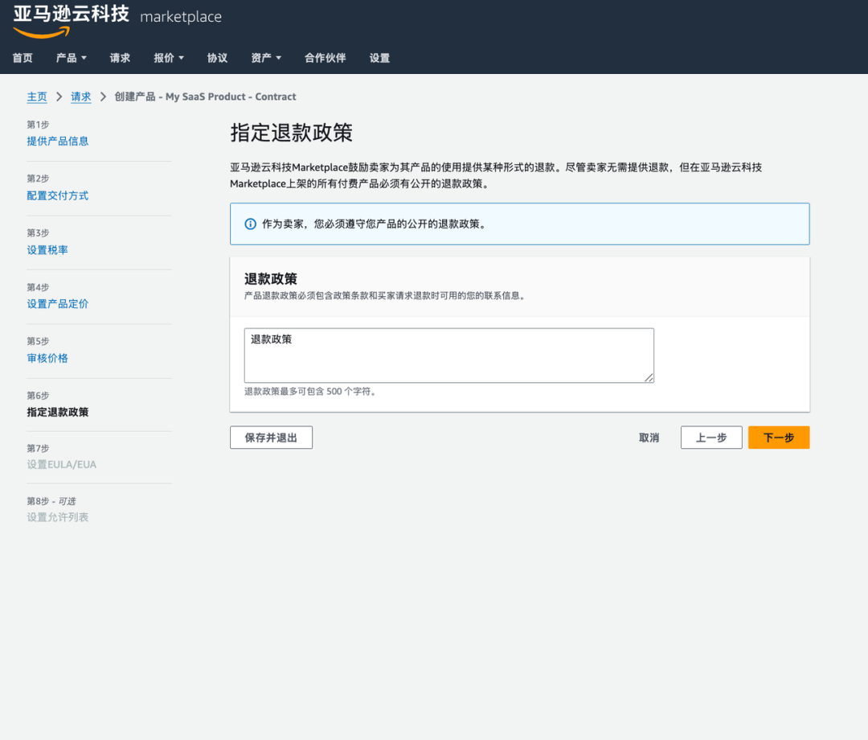
Task: Click inside the 退款政策 text area
Action: pyautogui.click(x=448, y=354)
